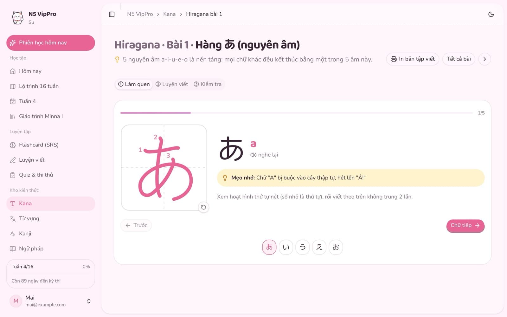Select the お character chip
The height and width of the screenshot is (317, 507).
click(x=336, y=247)
